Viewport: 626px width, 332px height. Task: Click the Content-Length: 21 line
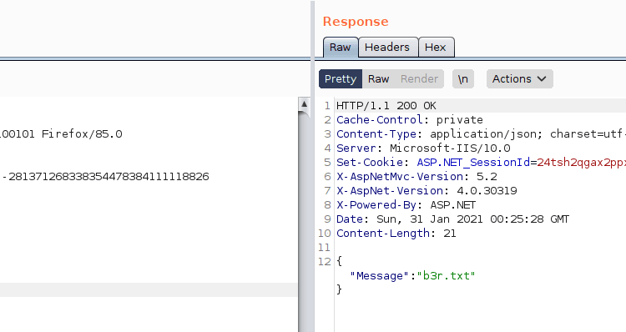pyautogui.click(x=396, y=233)
